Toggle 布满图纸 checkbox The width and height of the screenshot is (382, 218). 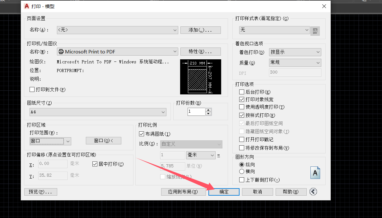142,134
